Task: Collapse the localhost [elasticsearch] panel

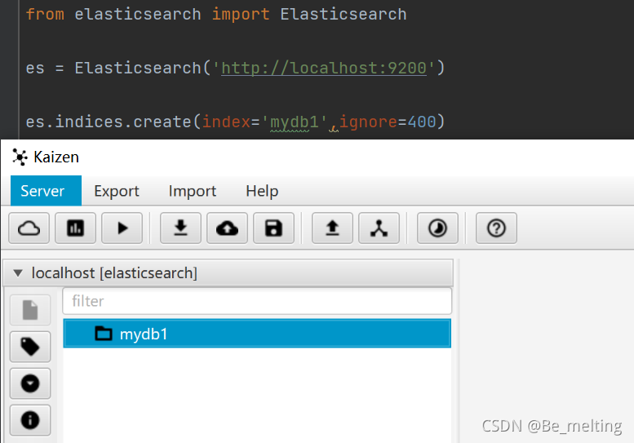Action: click(18, 273)
